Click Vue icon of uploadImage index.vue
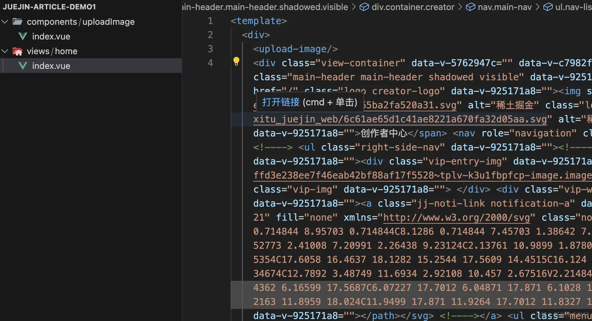The width and height of the screenshot is (592, 321). 23,36
